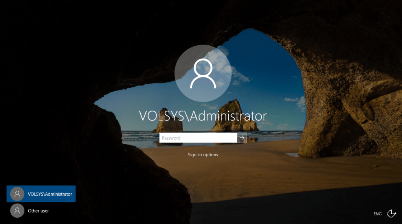This screenshot has height=224, width=402.
Task: Click the arrow beside the password box
Action: pyautogui.click(x=242, y=138)
